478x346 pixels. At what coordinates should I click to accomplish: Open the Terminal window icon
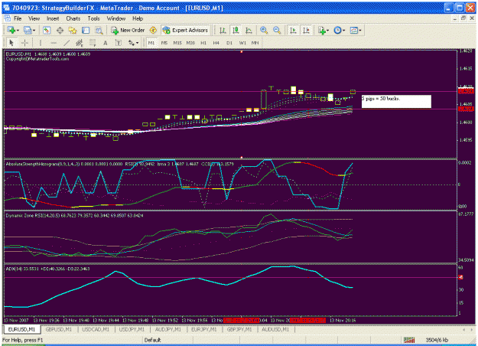pyautogui.click(x=86, y=30)
